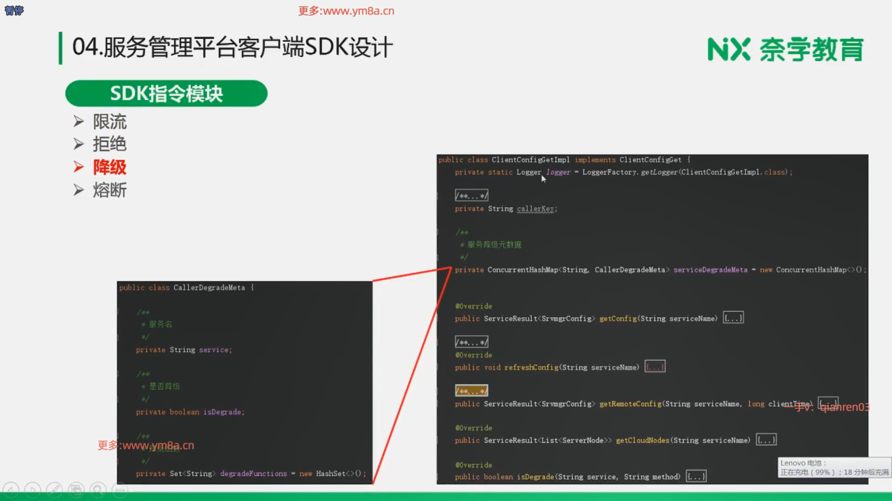Click the SDK指令模块 green button

point(166,94)
